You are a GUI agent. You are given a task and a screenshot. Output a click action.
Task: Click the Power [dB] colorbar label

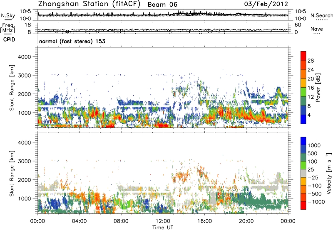(x=318, y=88)
